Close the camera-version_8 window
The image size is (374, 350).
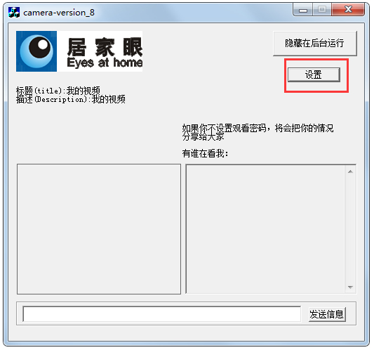pyautogui.click(x=348, y=10)
